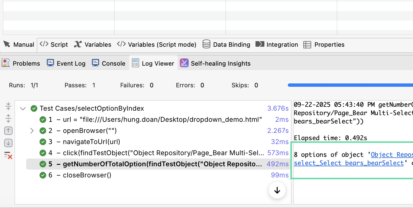Viewport: 413px width, 208px height.
Task: Click the round scroll-to-bottom arrow button
Action: pyautogui.click(x=277, y=190)
